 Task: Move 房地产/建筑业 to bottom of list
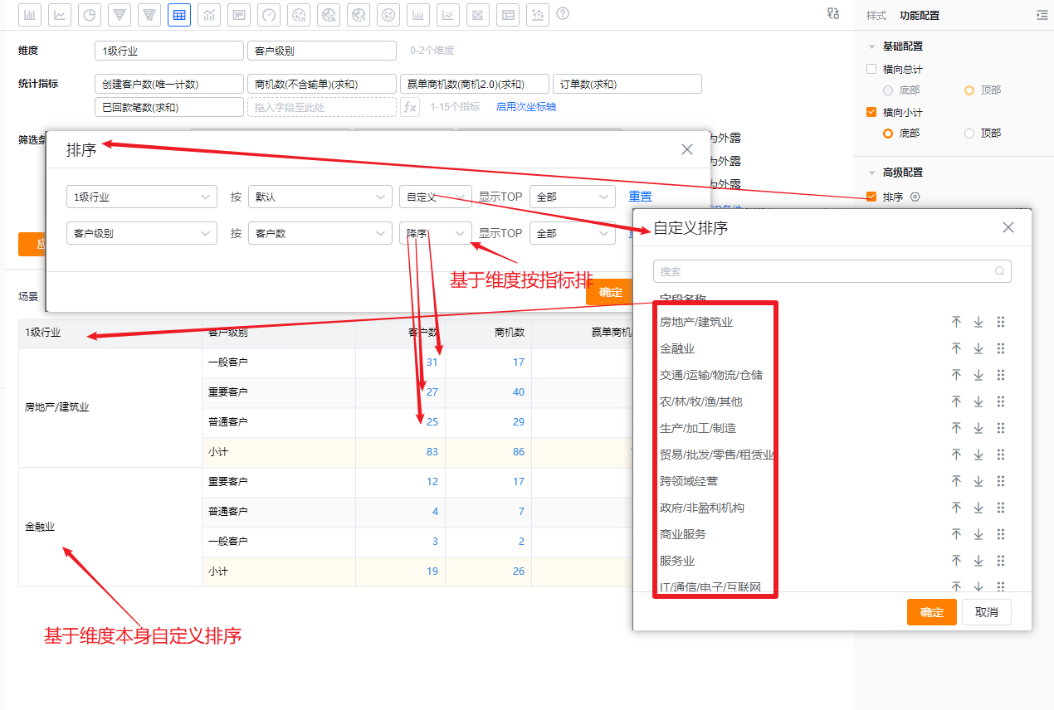[978, 322]
